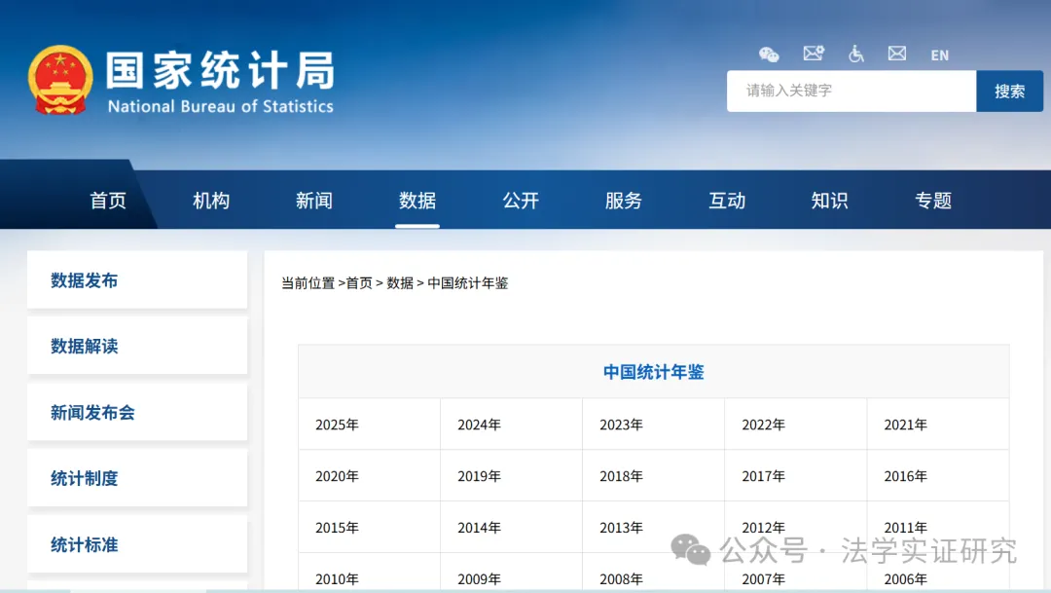Click the national emblem logo
This screenshot has height=593, width=1051.
click(x=60, y=80)
